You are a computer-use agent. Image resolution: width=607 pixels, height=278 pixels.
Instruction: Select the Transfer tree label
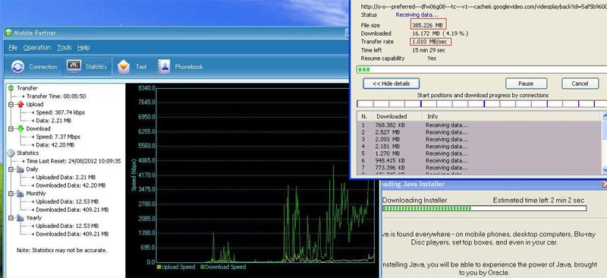coord(27,88)
